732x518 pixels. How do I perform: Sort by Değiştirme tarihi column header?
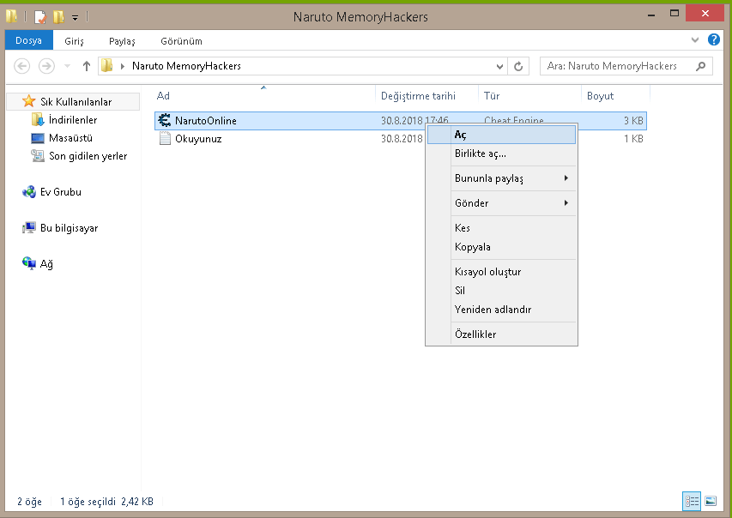coord(418,96)
